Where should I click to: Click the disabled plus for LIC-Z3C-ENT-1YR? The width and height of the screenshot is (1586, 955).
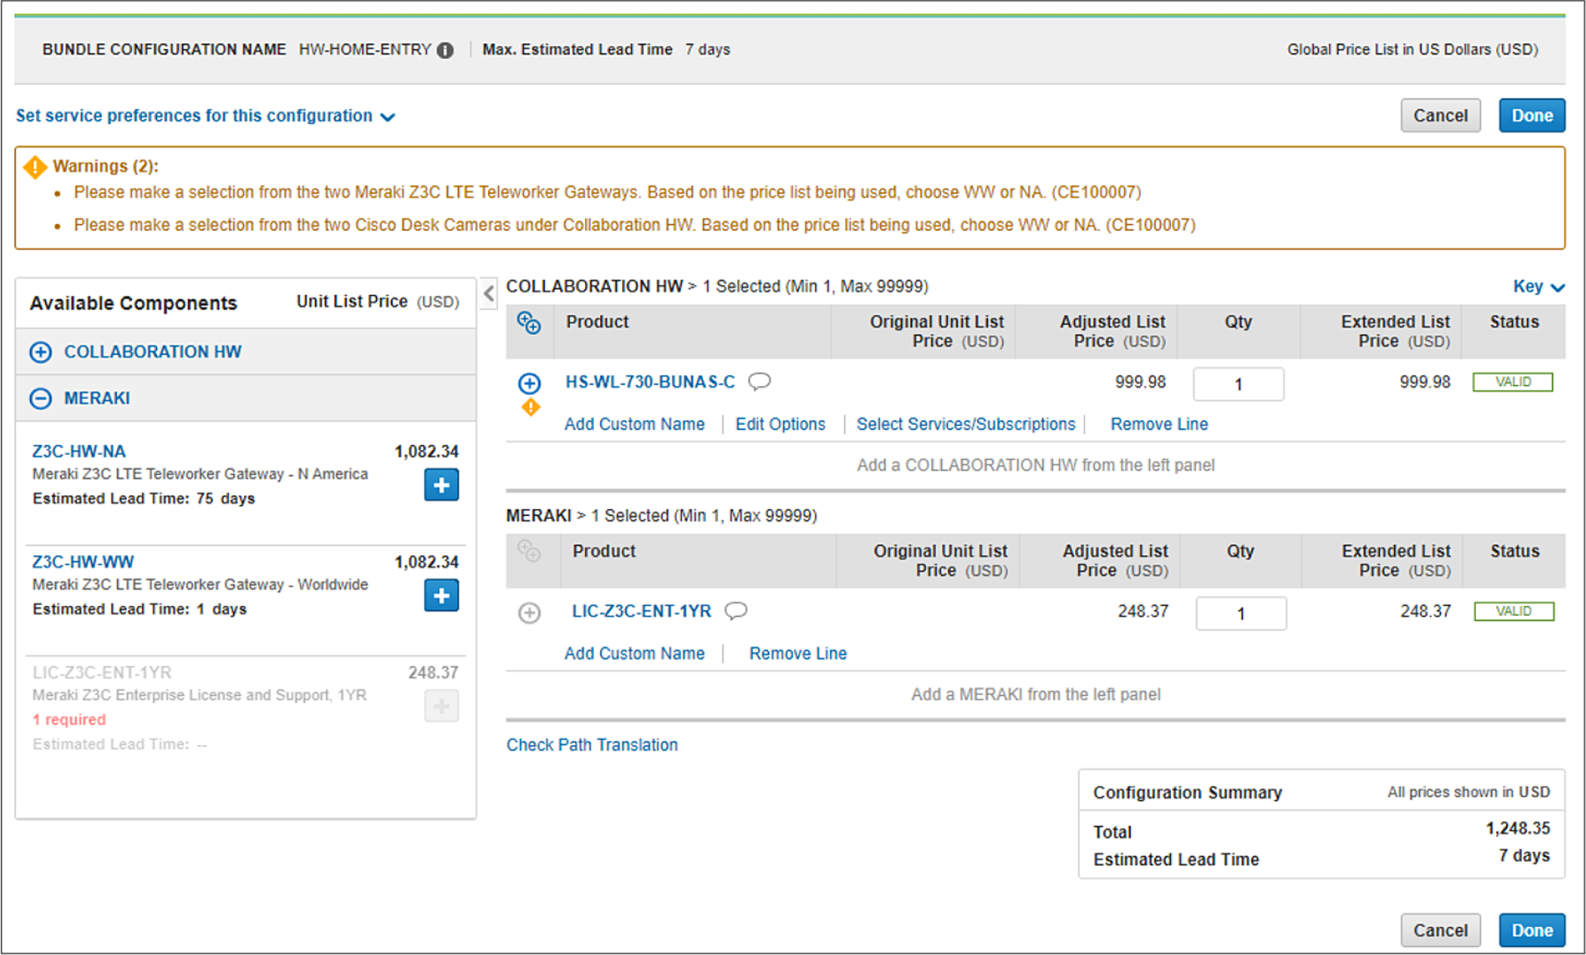(x=441, y=706)
